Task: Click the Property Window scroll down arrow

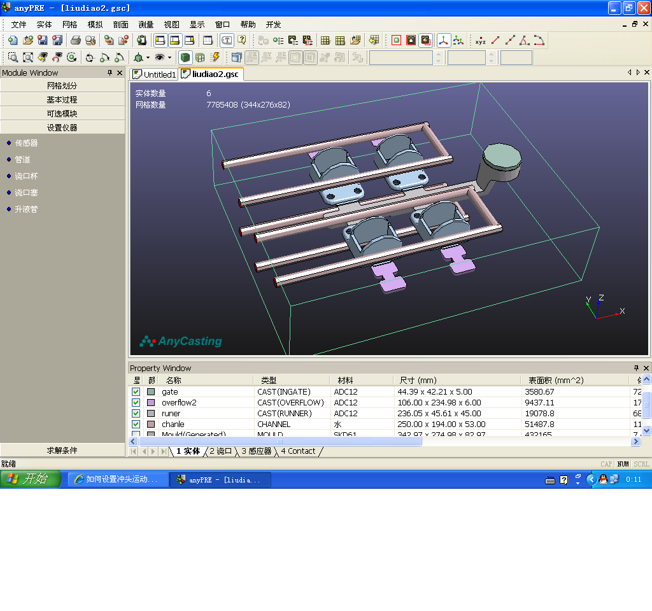Action: (x=647, y=431)
